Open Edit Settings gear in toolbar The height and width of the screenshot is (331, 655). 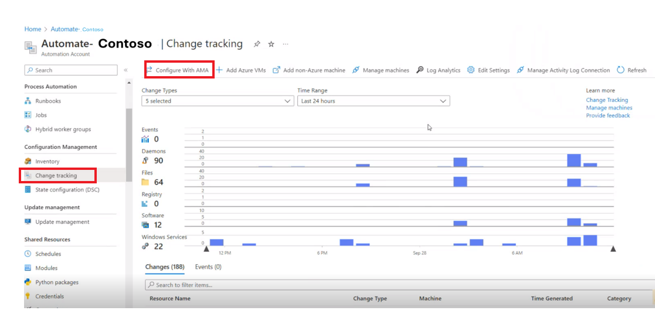[488, 70]
